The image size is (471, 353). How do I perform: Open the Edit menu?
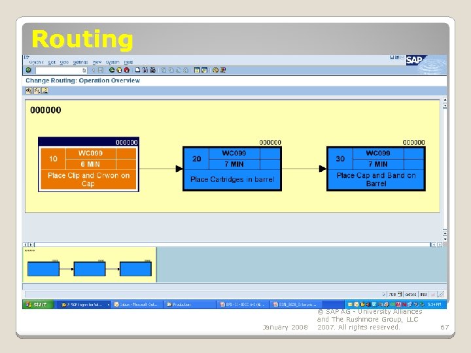coord(52,62)
